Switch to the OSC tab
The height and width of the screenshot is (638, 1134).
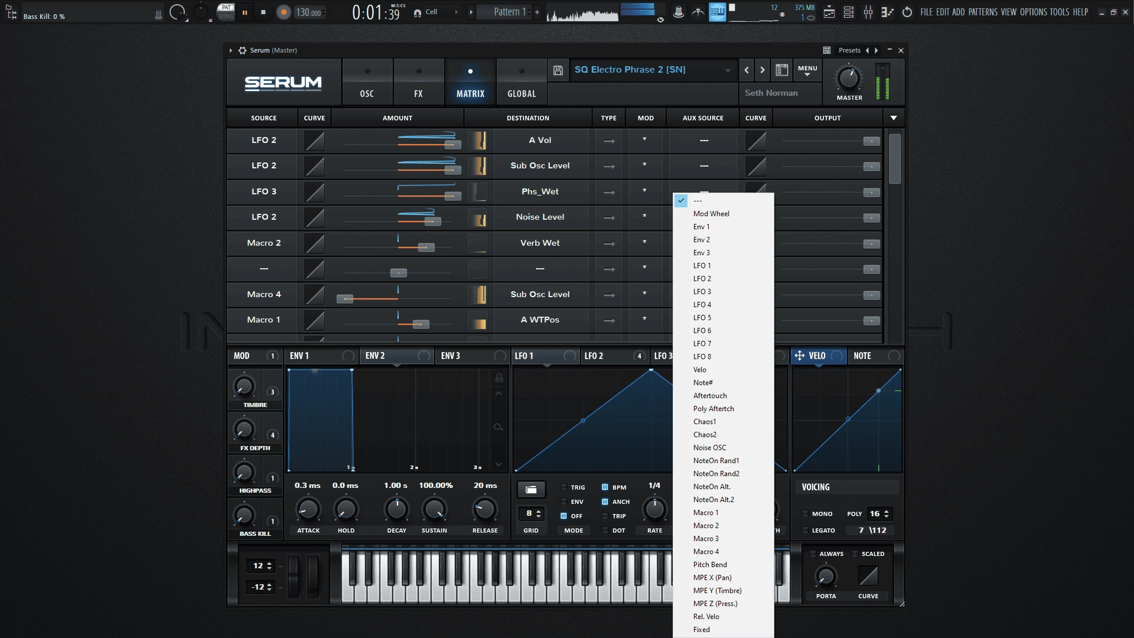point(367,82)
